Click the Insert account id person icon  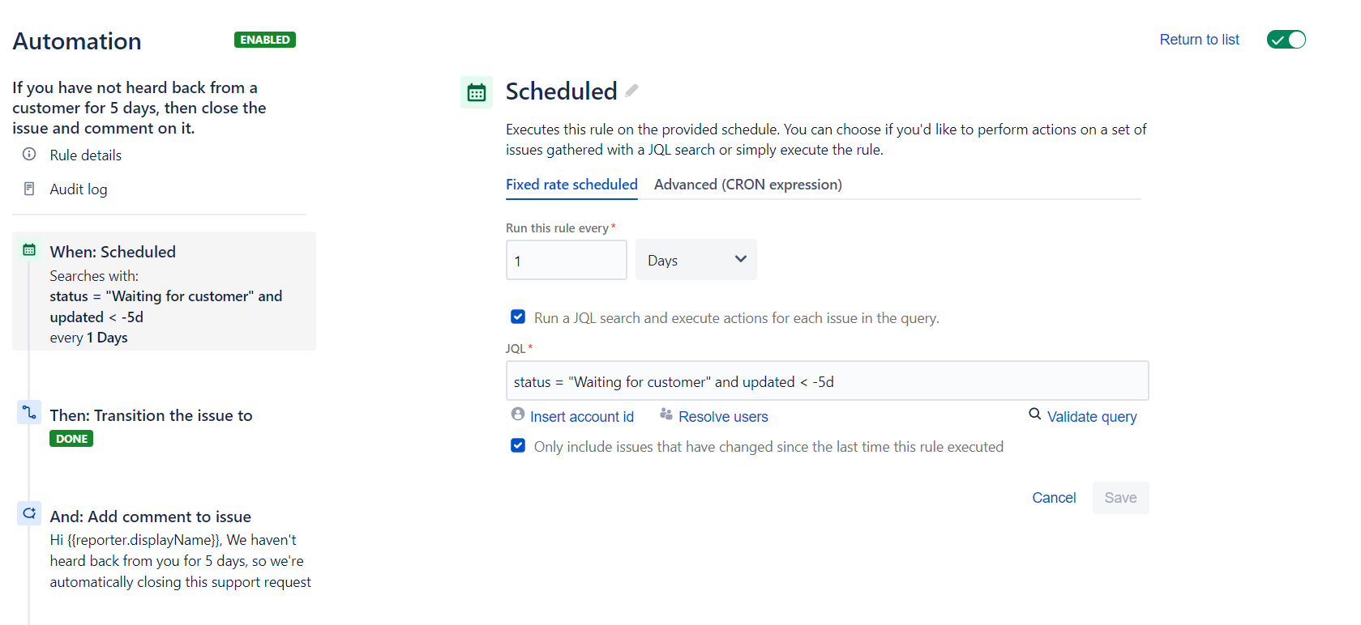tap(518, 414)
